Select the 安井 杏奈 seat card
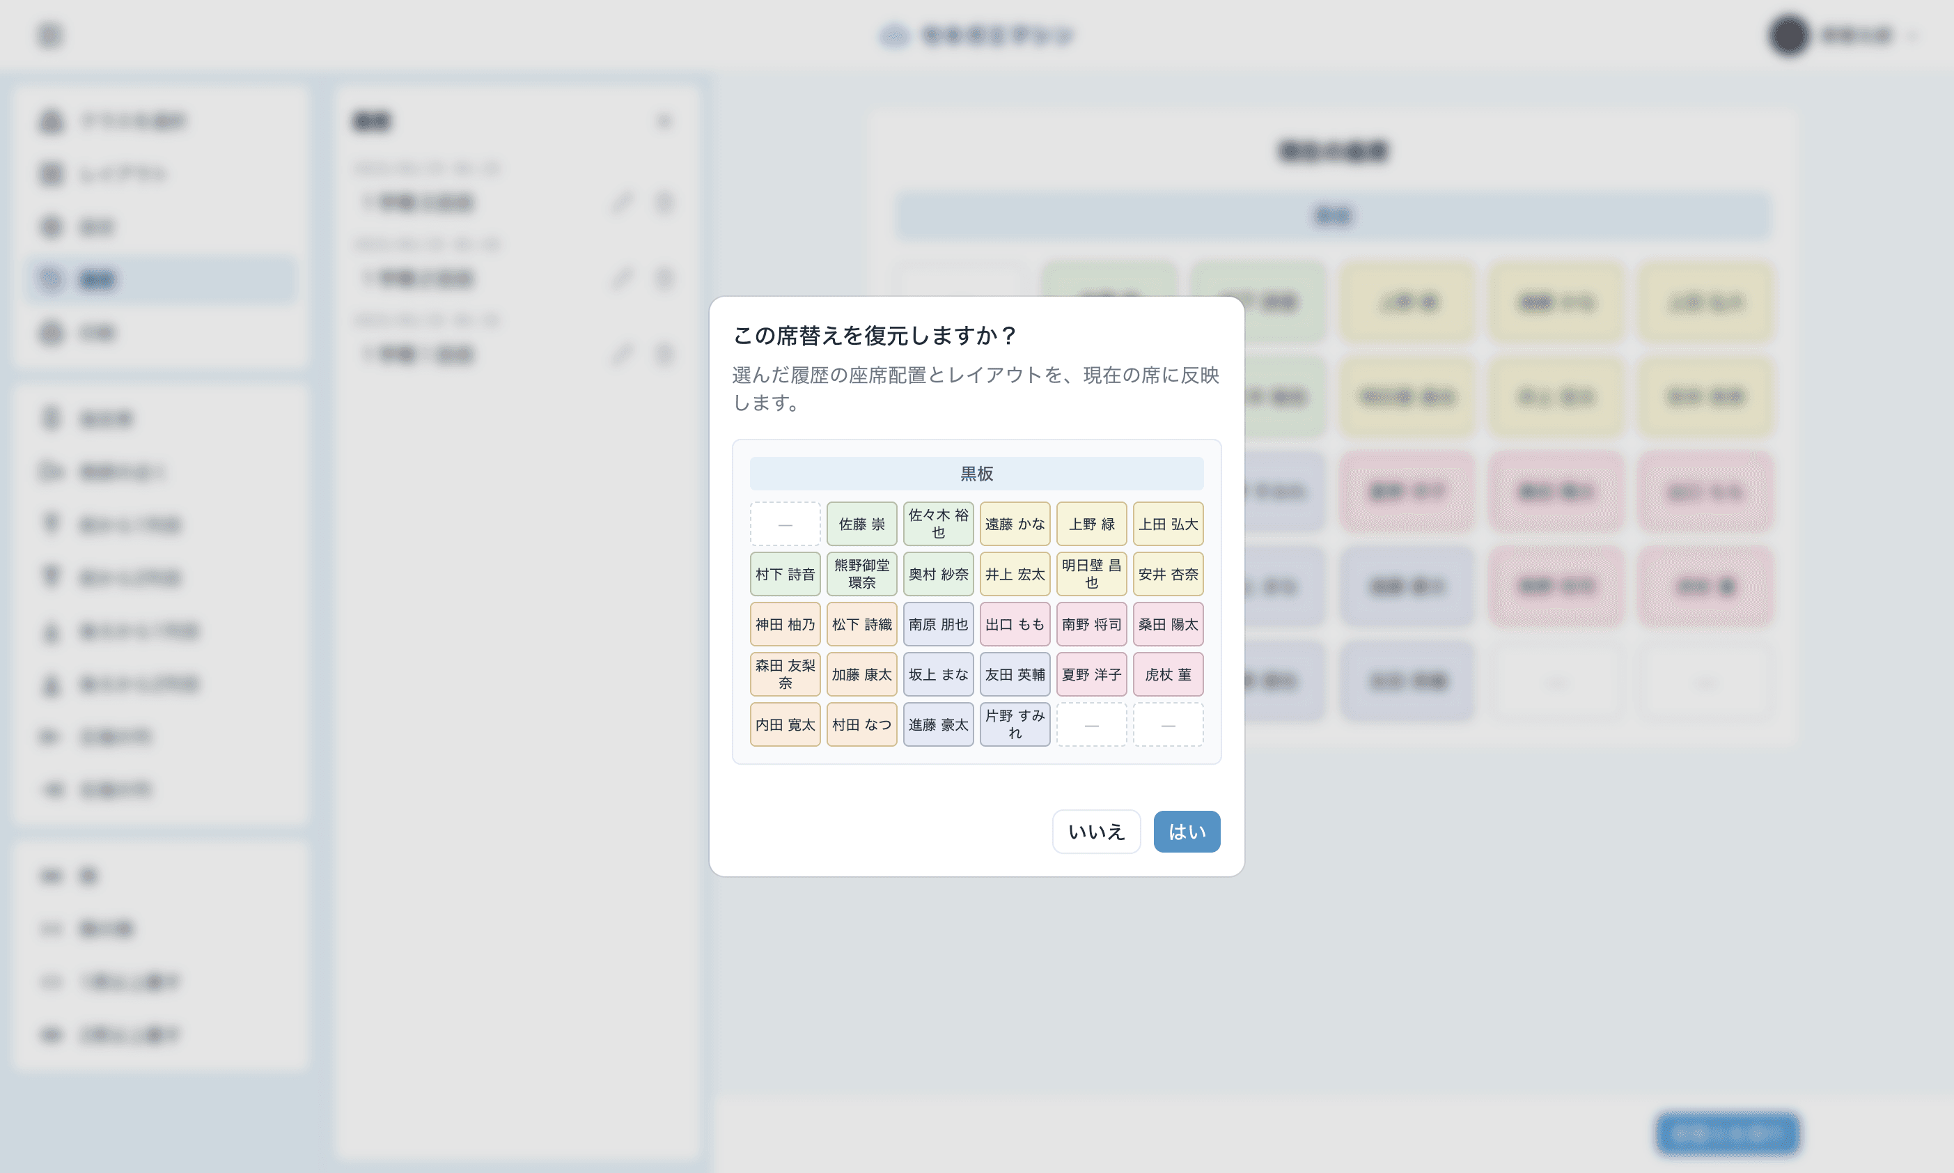1954x1173 pixels. click(1168, 574)
